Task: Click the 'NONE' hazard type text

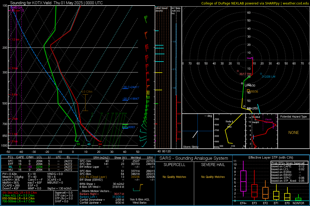Action: click(x=293, y=133)
